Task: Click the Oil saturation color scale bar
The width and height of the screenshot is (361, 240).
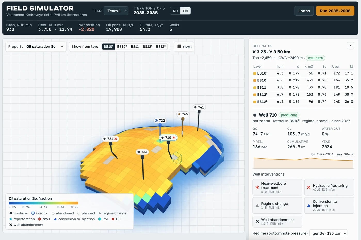Action: click(x=43, y=203)
